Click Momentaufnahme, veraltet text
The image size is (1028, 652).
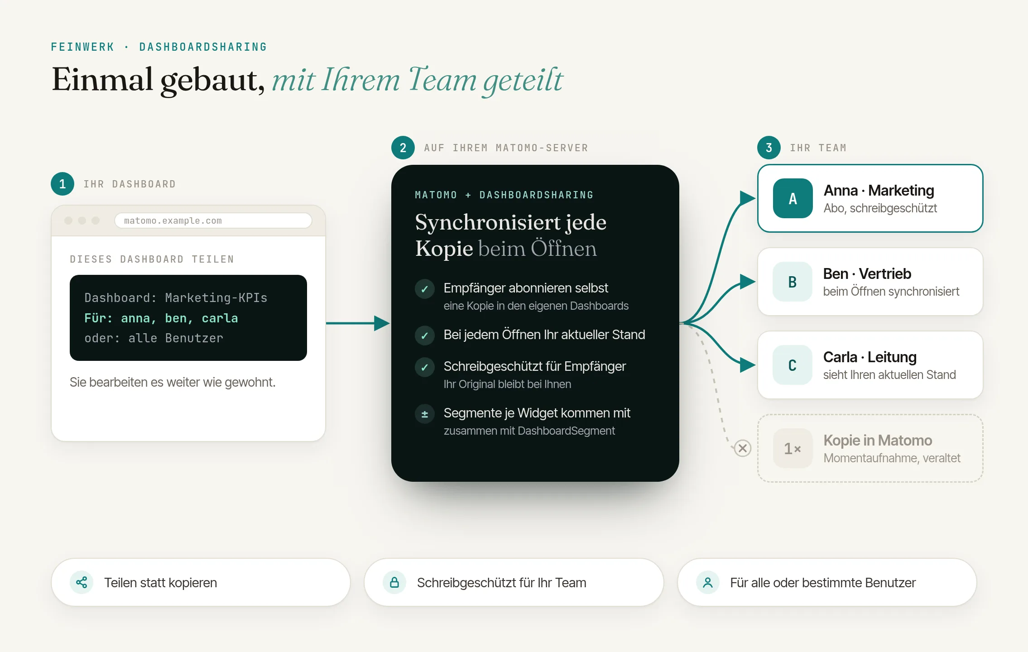pyautogui.click(x=892, y=458)
